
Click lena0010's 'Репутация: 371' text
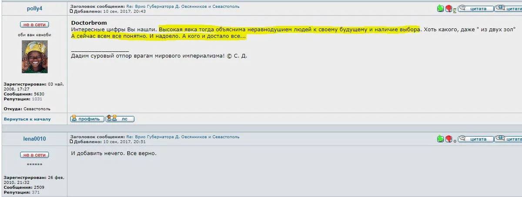22,192
